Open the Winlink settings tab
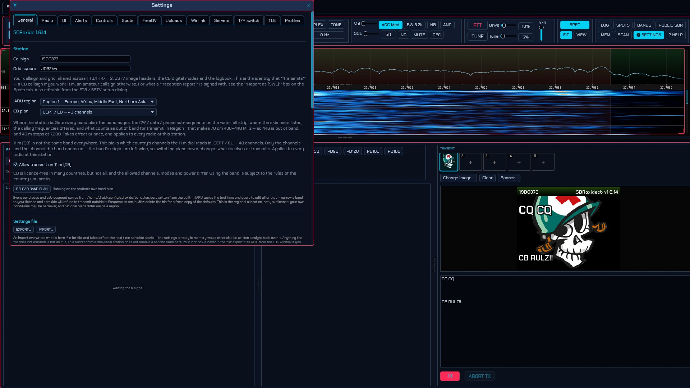 click(x=198, y=20)
